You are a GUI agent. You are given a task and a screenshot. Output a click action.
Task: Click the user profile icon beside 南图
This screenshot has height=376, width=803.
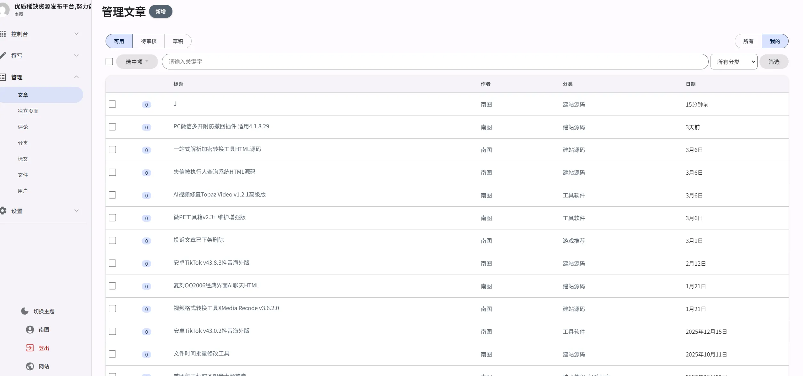(30, 330)
